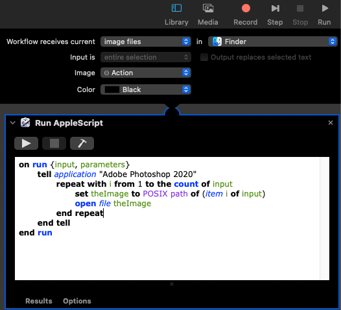Click 'count' keyword in the repeat line
The image size is (341, 310).
coord(186,184)
